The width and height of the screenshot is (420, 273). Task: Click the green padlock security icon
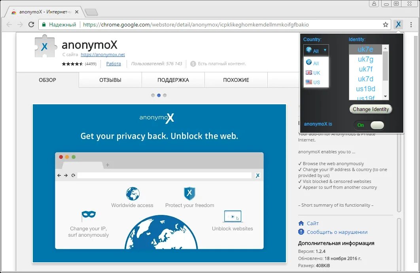[44, 24]
